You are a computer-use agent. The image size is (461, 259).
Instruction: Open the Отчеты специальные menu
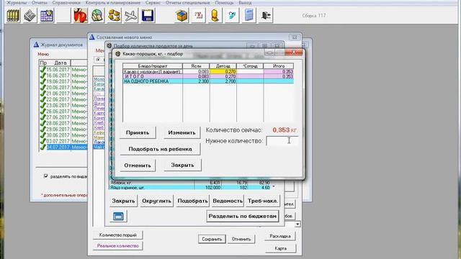(x=187, y=3)
